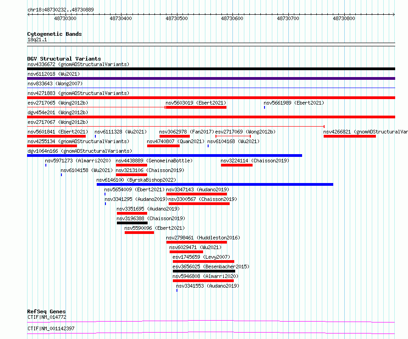Click esv1745659 (Levy2007) label
Viewport: 408px width, 339px height.
[201, 257]
